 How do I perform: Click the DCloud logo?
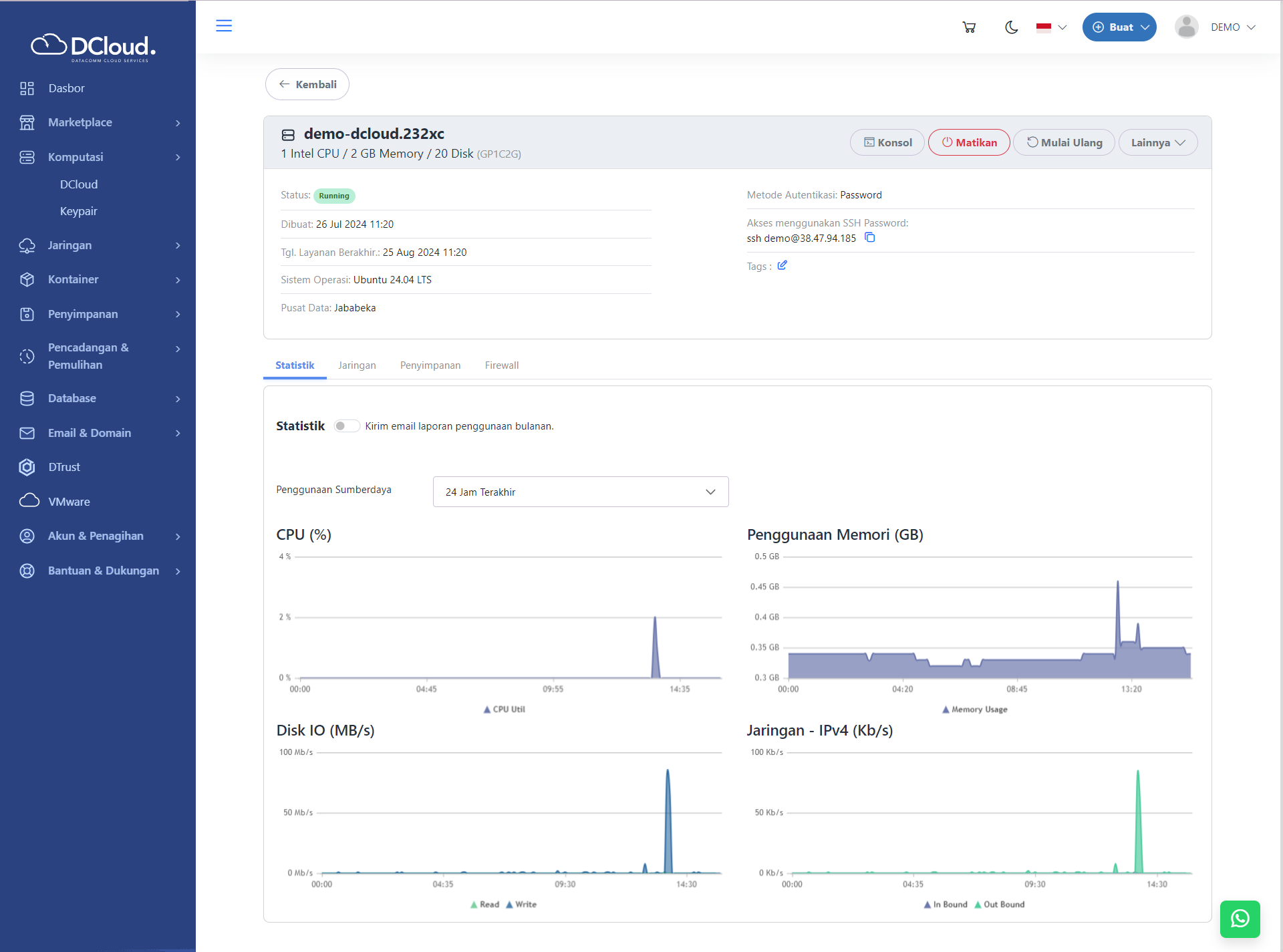[94, 47]
